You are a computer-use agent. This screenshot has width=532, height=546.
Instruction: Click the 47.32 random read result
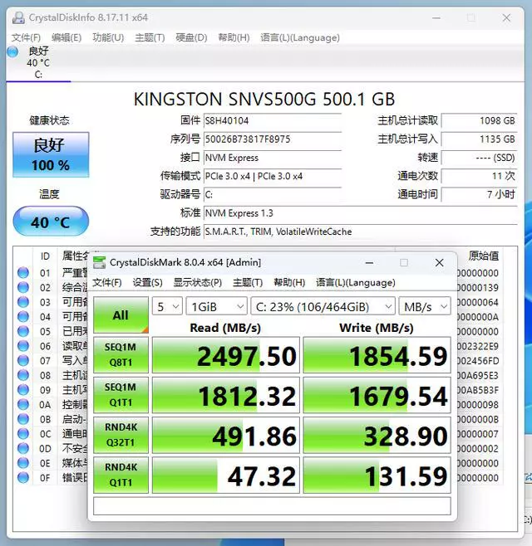[x=226, y=475]
